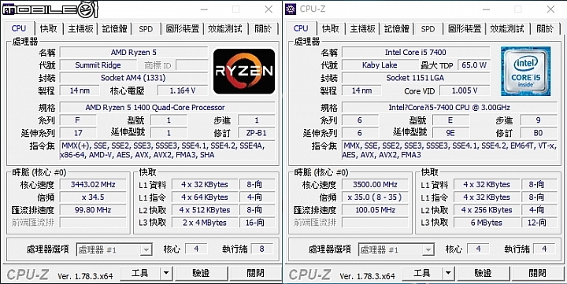
Task: Click 工具 button in left AMD window
Action: pos(140,274)
